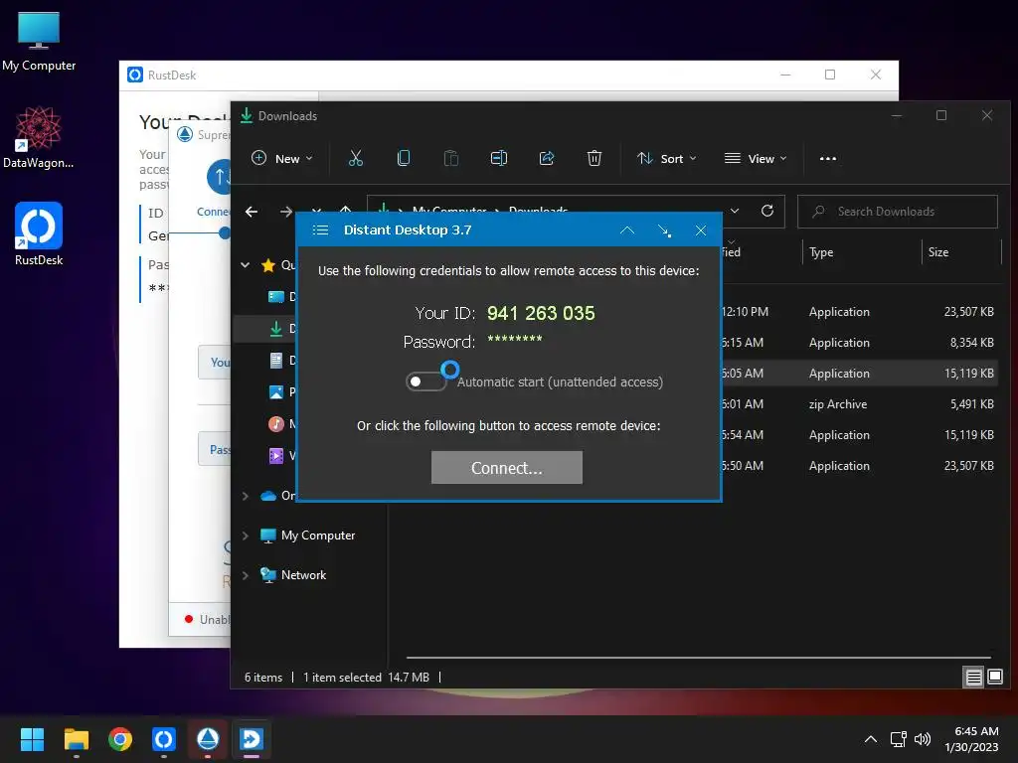Expand My Computer node in navigation pane
This screenshot has height=763, width=1018.
click(x=246, y=535)
